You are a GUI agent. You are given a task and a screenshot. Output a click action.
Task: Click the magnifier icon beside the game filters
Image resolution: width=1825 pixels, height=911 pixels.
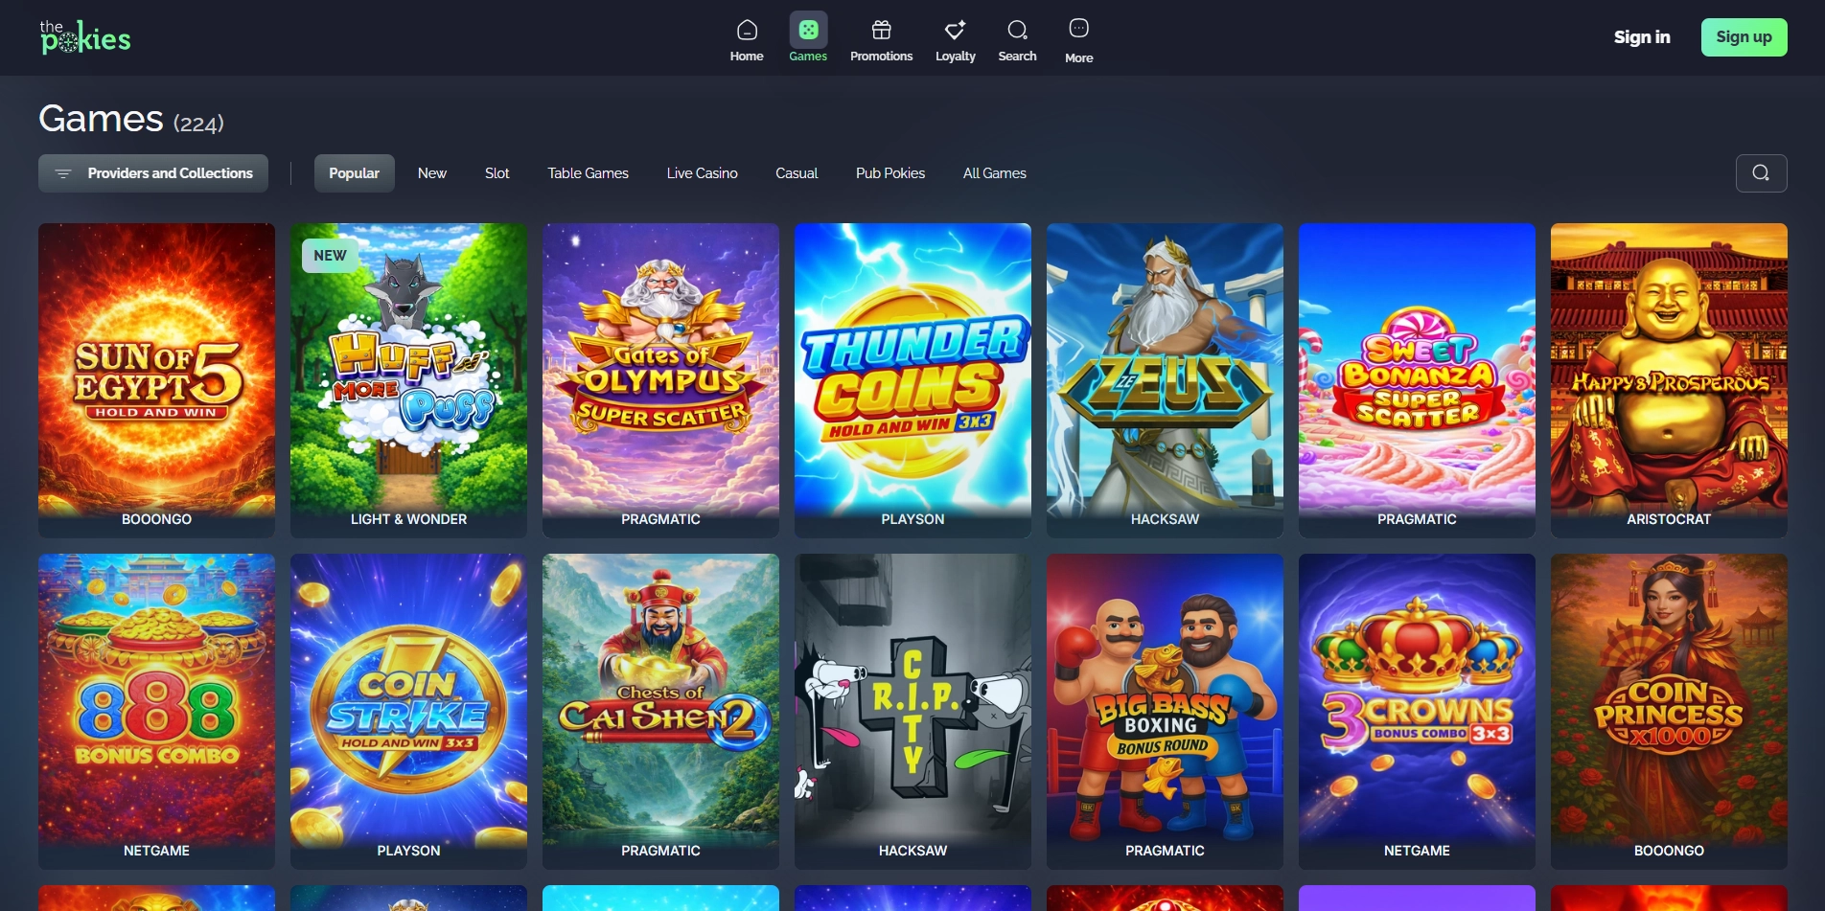1761,172
